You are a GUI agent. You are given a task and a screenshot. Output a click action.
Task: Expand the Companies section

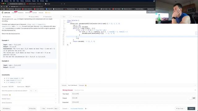29,95
